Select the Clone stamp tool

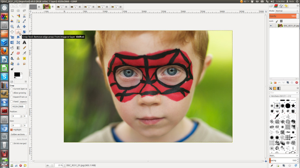pyautogui.click(x=18, y=58)
